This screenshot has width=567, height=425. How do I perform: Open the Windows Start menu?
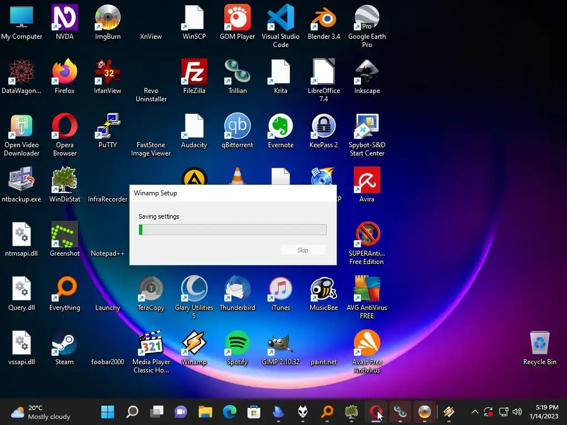108,412
